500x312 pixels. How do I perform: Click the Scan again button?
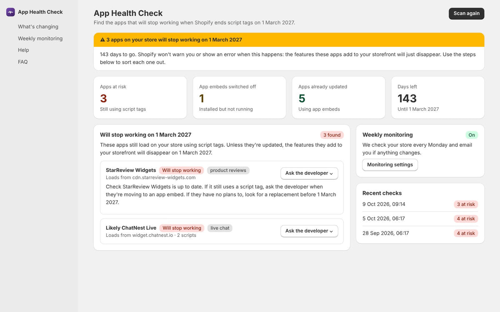point(466,13)
